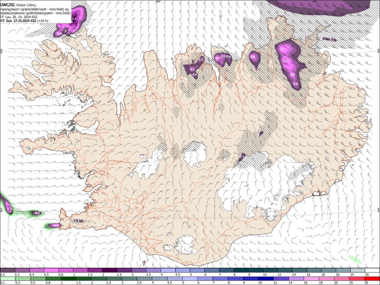This screenshot has width=380, height=285.
Task: Click the palest green 0.1 swatch in lower scale
Action: (8, 278)
